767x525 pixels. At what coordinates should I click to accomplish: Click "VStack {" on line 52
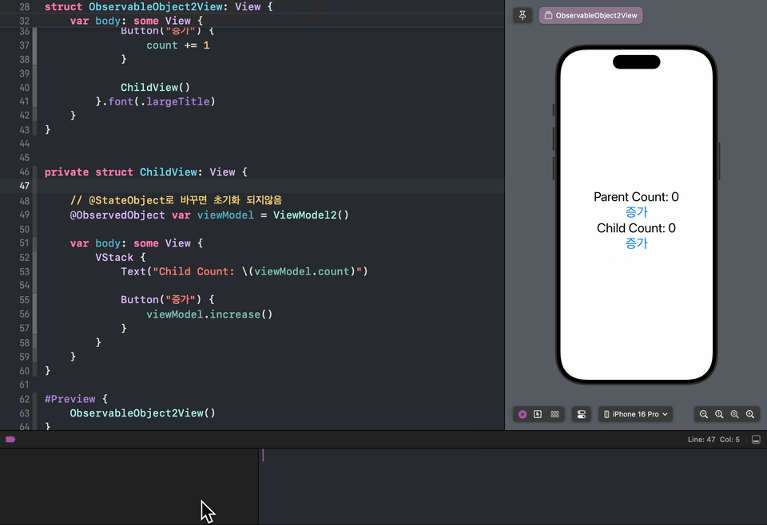pos(121,258)
